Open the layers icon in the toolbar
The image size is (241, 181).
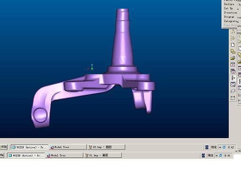(x=233, y=91)
